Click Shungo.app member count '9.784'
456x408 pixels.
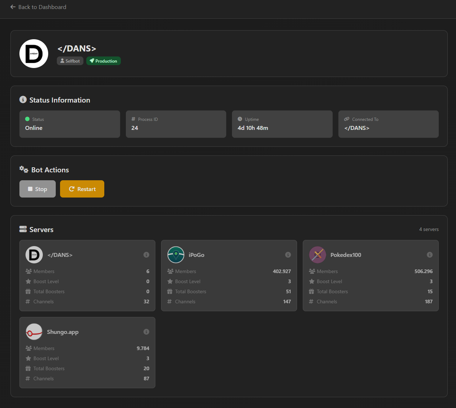pos(143,348)
